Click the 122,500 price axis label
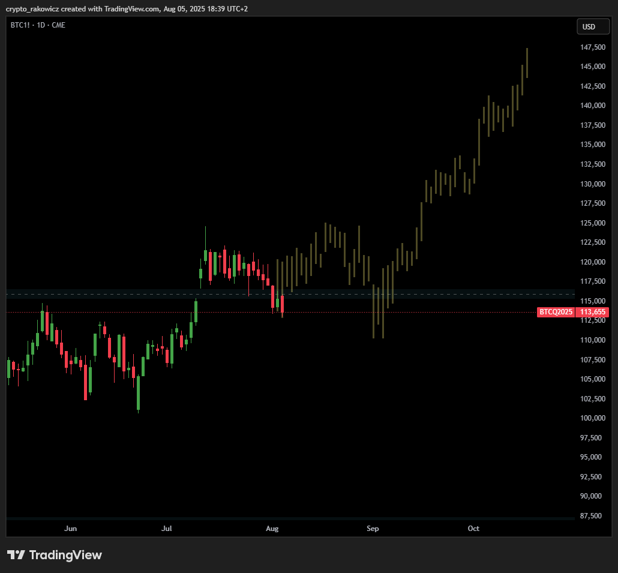 [593, 242]
